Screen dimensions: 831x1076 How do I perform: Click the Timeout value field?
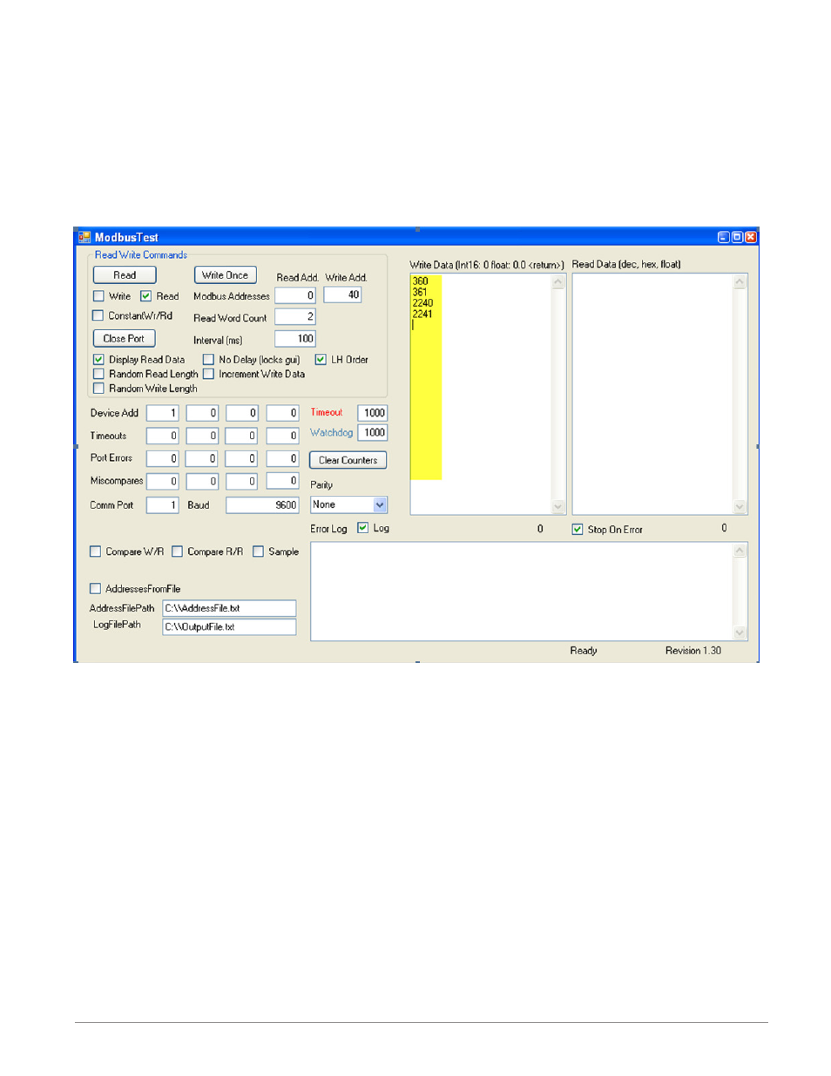tap(372, 413)
